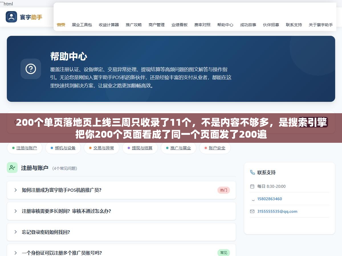Open 成功故事 page link
342x256 pixels.
[x=248, y=25]
